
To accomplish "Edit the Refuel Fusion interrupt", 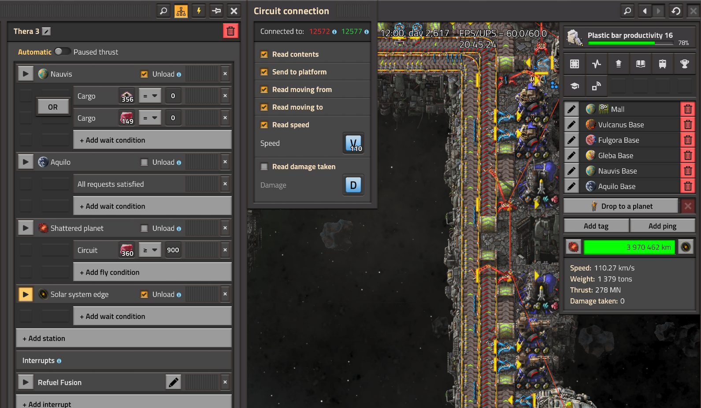I will tap(174, 382).
